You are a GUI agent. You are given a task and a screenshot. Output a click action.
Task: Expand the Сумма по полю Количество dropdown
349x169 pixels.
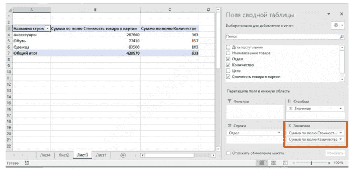click(340, 139)
